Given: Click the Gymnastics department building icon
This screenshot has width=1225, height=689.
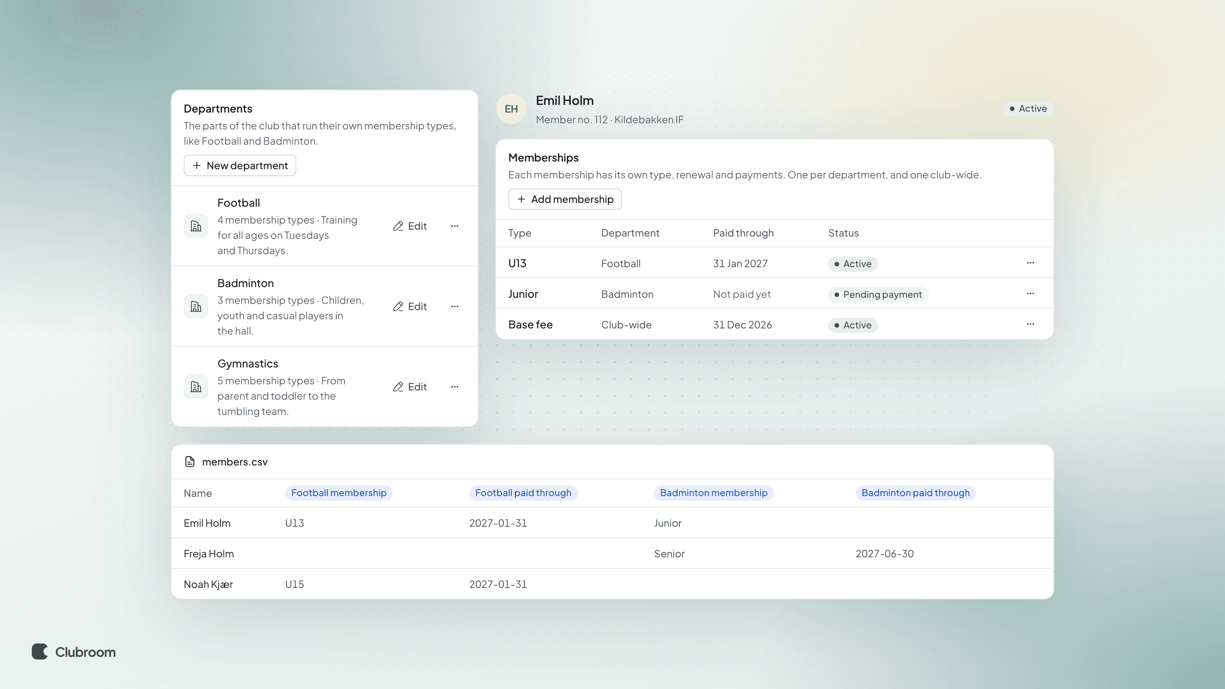Looking at the screenshot, I should pyautogui.click(x=196, y=387).
